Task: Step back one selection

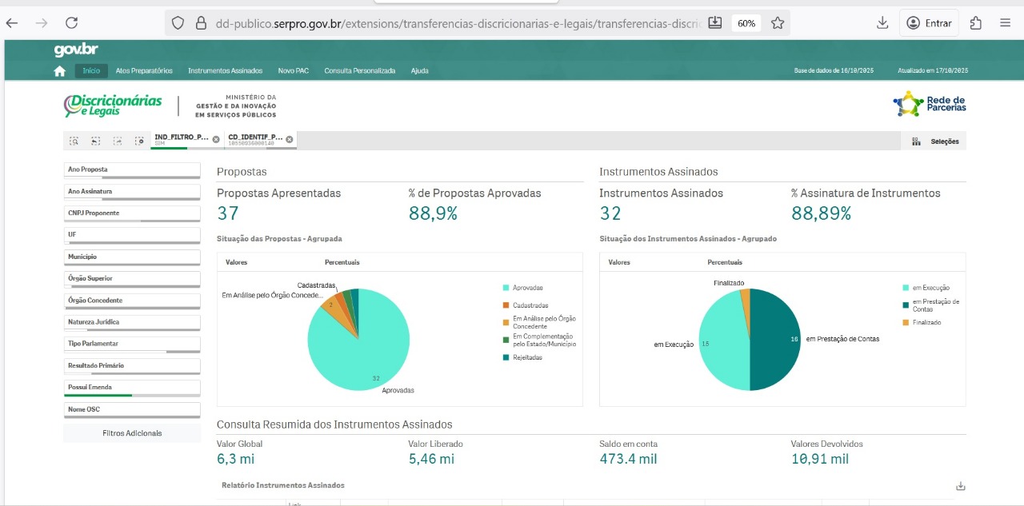Action: click(95, 141)
